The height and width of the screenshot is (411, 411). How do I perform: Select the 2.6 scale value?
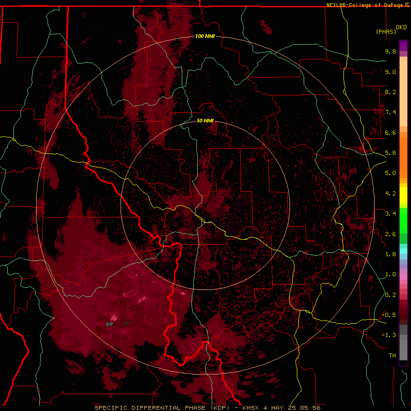point(390,234)
